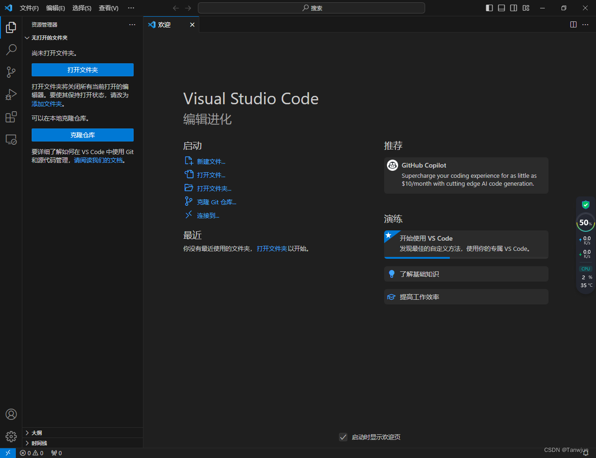Image resolution: width=596 pixels, height=458 pixels.
Task: Open the 查看(V) menu
Action: (108, 8)
